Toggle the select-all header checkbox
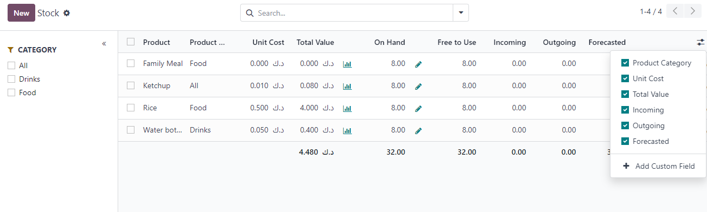 [x=131, y=42]
